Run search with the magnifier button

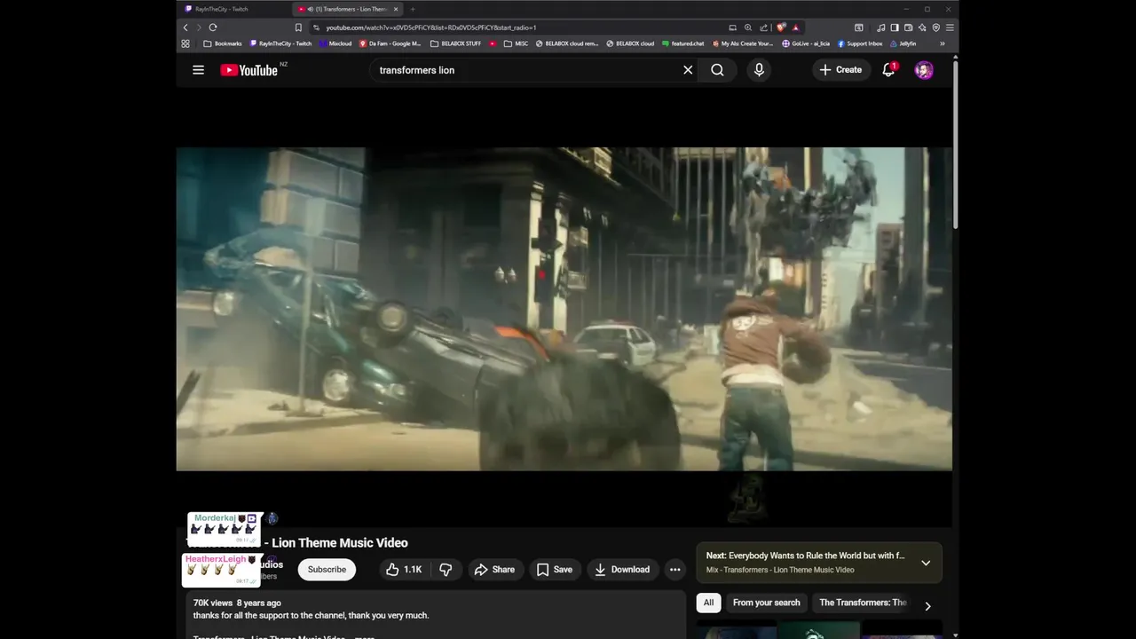(717, 70)
